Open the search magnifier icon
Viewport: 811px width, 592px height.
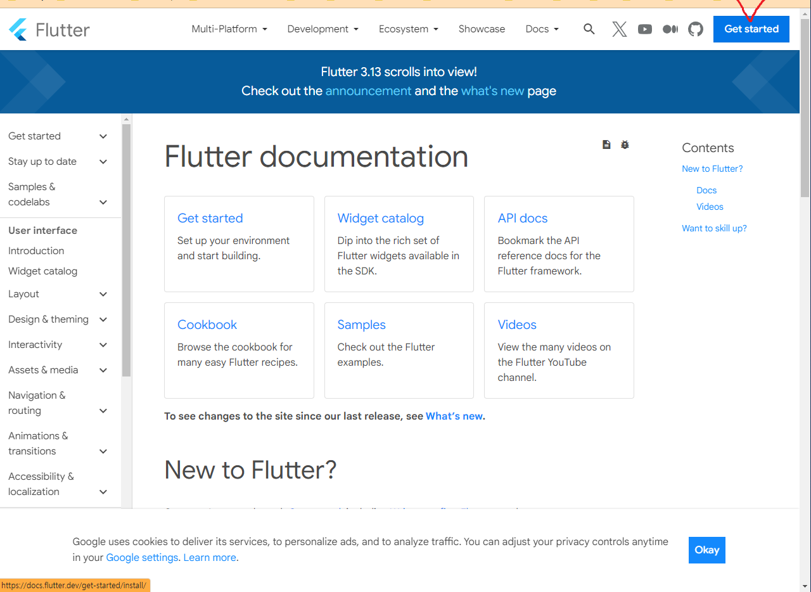click(x=589, y=29)
